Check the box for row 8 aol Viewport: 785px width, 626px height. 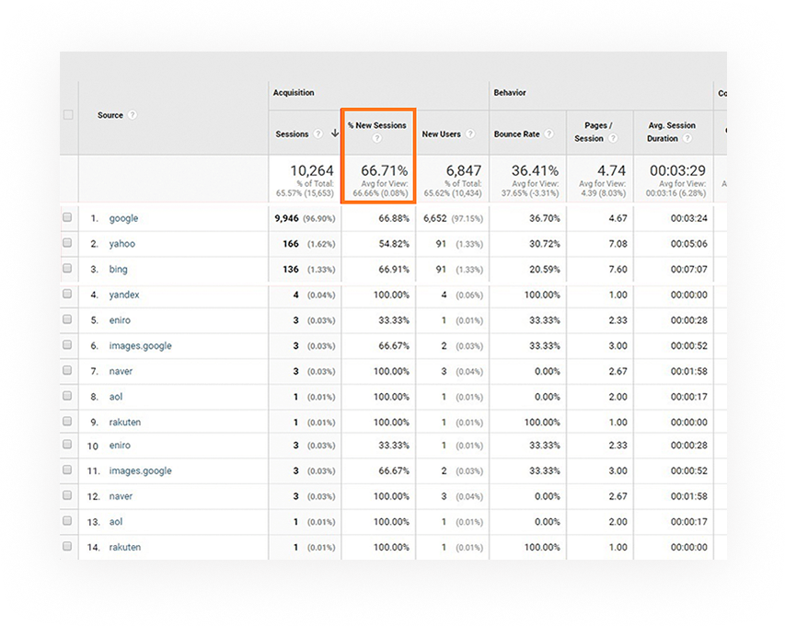(x=67, y=396)
